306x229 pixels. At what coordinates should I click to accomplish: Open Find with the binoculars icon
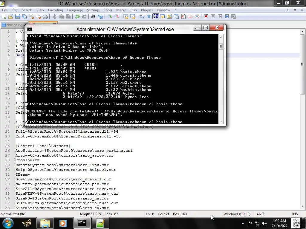pos(93,17)
